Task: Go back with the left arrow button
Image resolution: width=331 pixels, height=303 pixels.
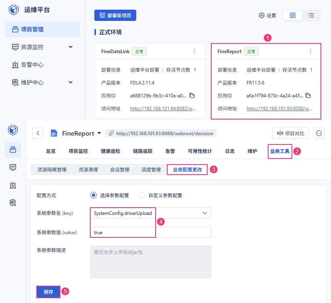Action: pos(38,133)
